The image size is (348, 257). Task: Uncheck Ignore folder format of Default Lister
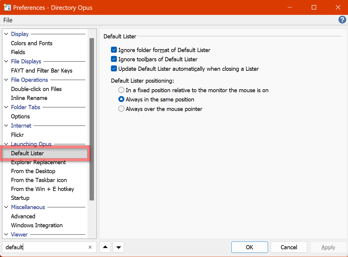point(114,50)
